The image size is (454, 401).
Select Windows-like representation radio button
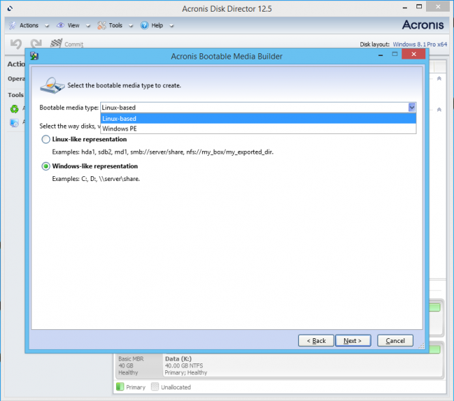point(46,166)
